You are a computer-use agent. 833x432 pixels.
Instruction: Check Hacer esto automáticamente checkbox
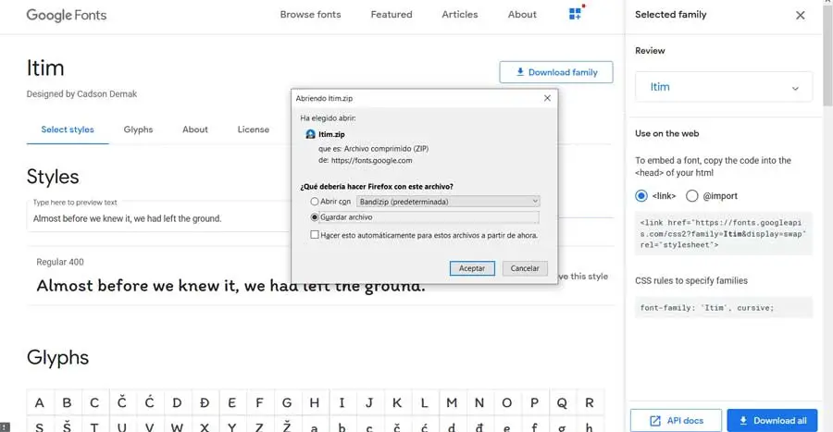[x=315, y=235]
